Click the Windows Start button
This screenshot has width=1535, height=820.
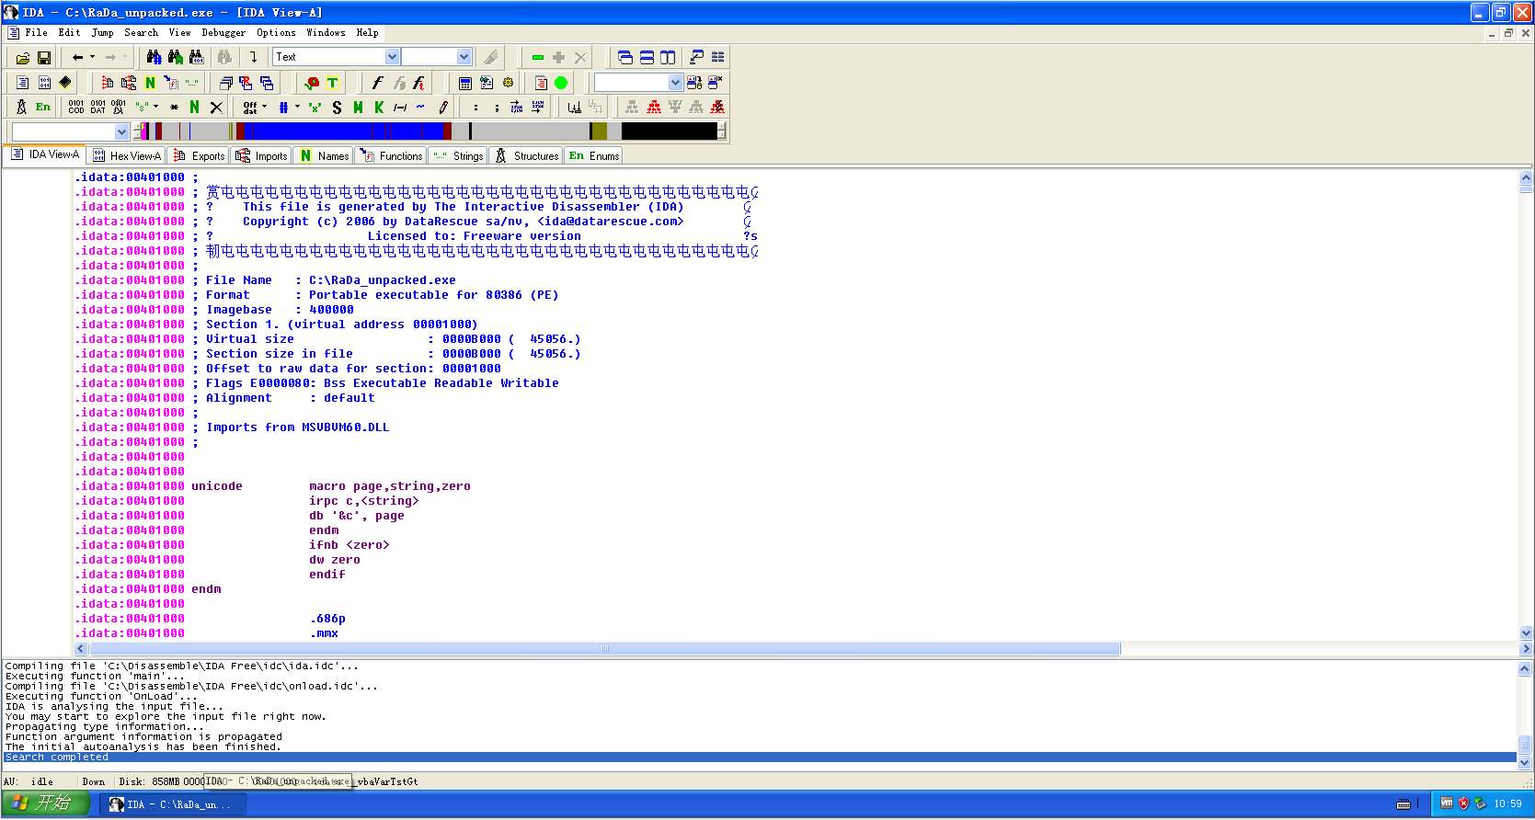tap(45, 803)
